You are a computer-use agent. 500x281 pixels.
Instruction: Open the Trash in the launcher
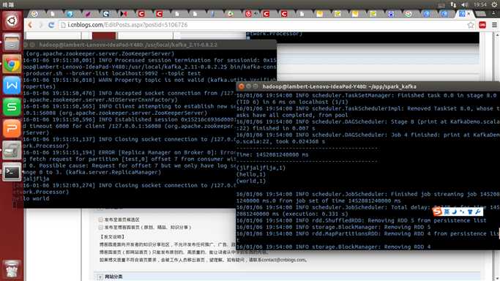pos(12,269)
